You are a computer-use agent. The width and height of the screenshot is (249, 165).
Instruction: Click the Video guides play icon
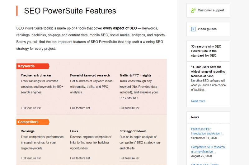193,29
